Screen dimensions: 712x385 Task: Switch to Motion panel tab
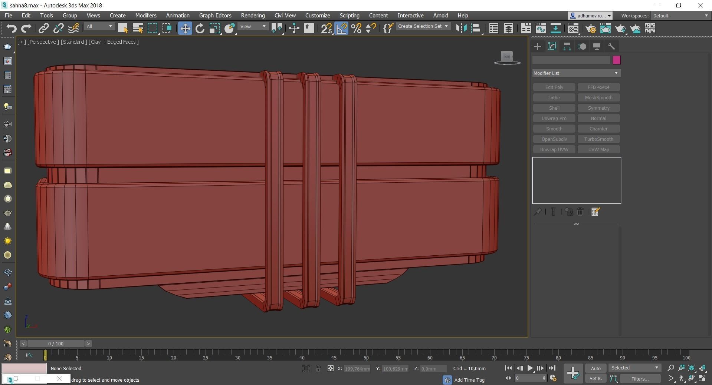coord(582,46)
